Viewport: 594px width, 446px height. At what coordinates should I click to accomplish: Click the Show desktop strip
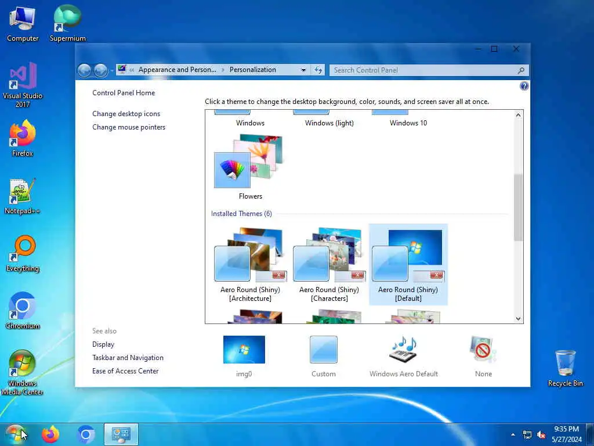590,434
